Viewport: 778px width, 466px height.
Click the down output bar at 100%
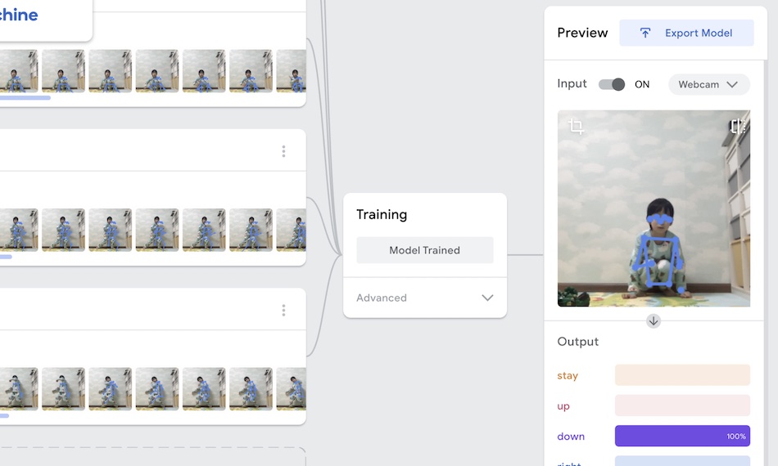[x=682, y=436]
